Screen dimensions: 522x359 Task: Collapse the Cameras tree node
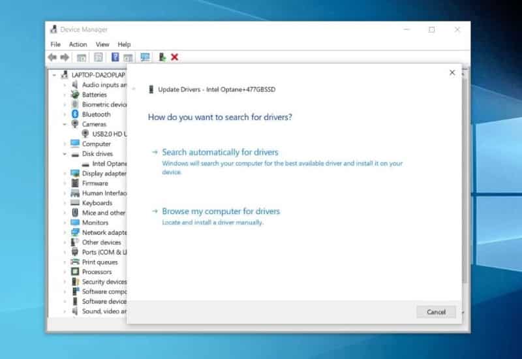[x=65, y=124]
